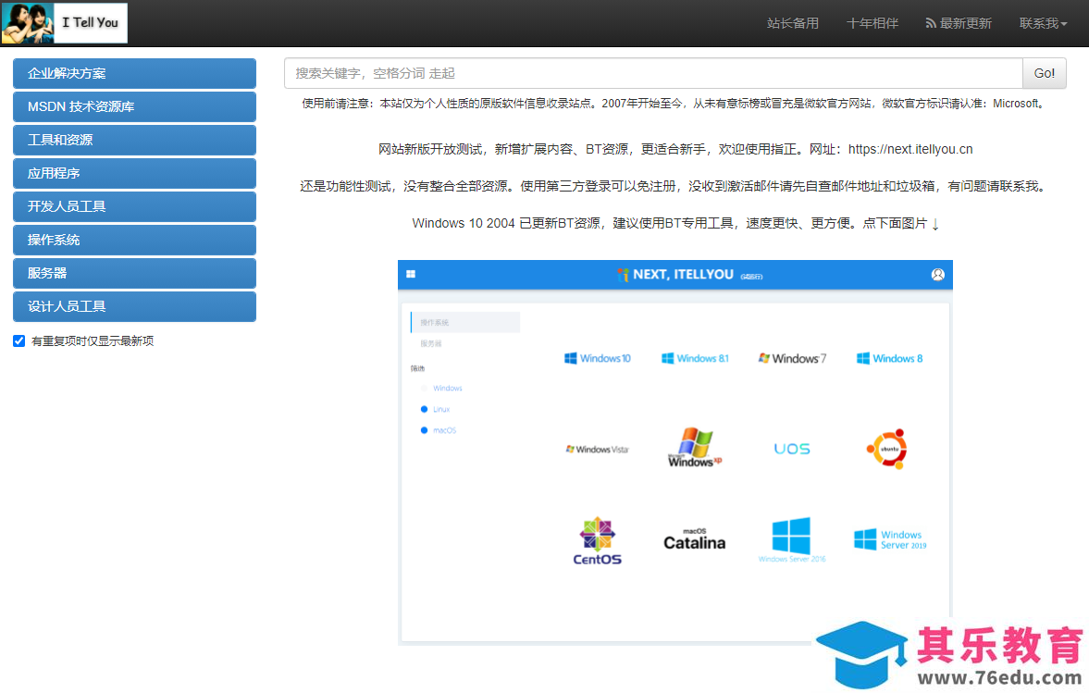Focus the keyword search input field
This screenshot has height=693, width=1089.
653,74
